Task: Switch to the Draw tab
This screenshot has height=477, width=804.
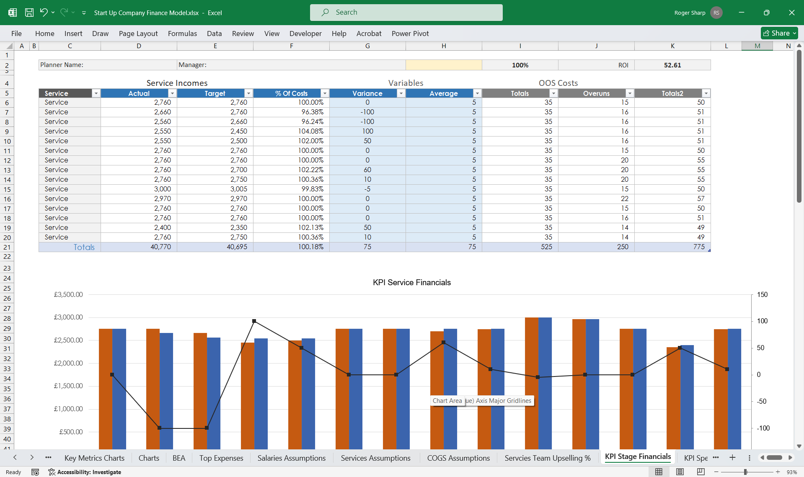Action: [100, 34]
